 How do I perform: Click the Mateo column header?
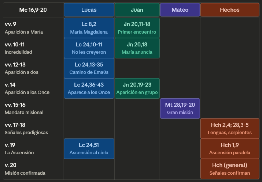click(180, 10)
